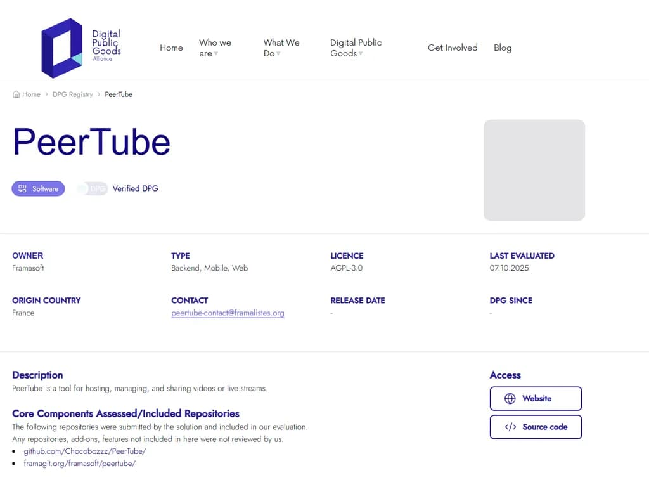Select Home in the navigation bar
The image size is (649, 487).
click(x=171, y=48)
